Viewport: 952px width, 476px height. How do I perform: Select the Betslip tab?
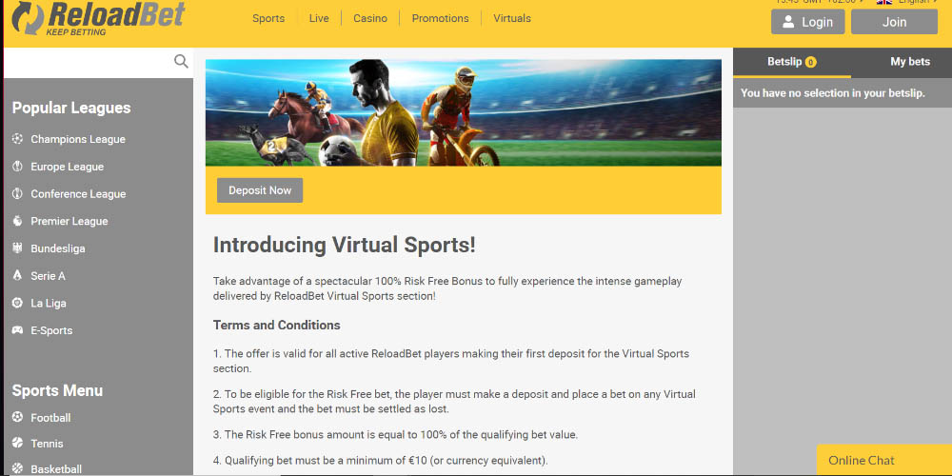(792, 62)
